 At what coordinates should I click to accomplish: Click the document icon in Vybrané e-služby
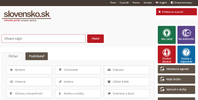[162, 89]
